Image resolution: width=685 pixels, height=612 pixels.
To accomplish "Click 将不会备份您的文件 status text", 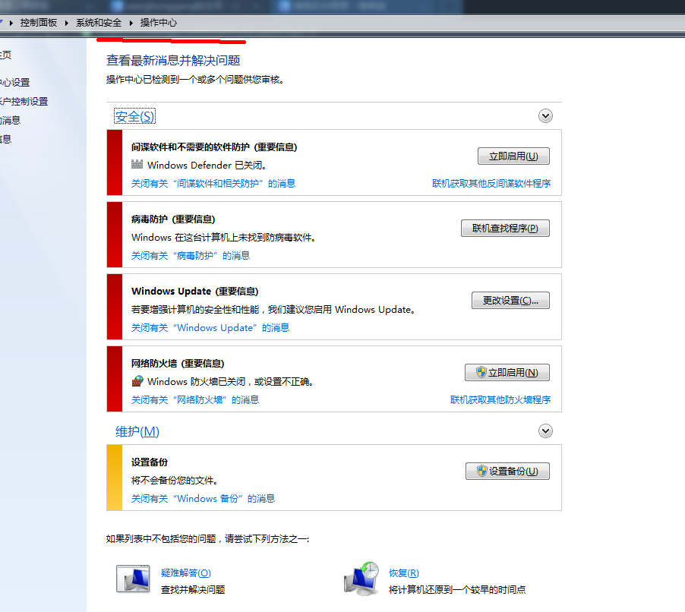I will pyautogui.click(x=175, y=481).
